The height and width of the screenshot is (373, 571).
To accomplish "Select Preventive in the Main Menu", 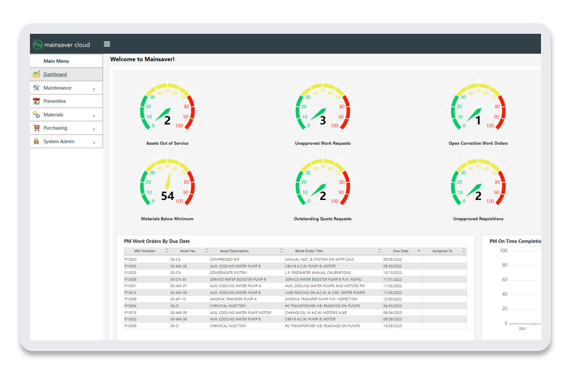I will (x=55, y=101).
